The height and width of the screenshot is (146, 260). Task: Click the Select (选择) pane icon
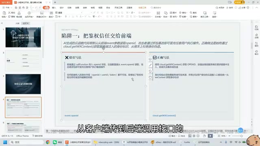pos(214,13)
